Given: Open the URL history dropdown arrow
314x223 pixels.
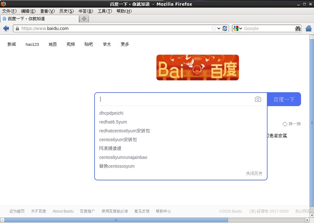Looking at the screenshot, I should (219, 28).
